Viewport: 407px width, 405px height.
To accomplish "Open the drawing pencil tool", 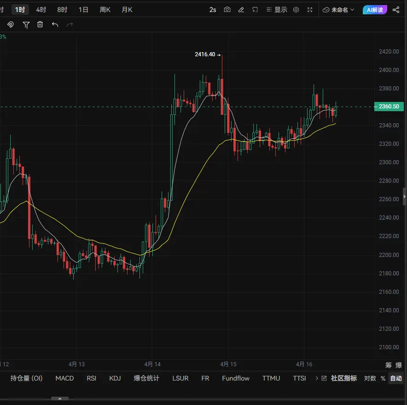I will 241,10.
